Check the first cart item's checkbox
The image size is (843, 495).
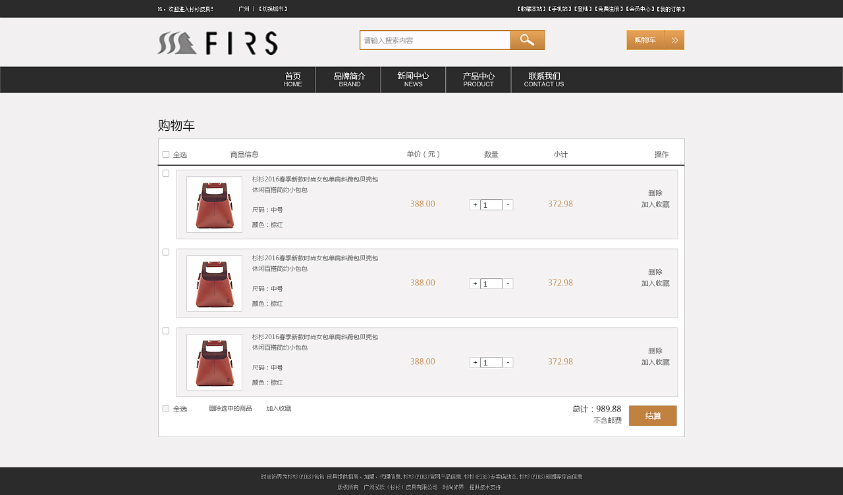[x=165, y=172]
